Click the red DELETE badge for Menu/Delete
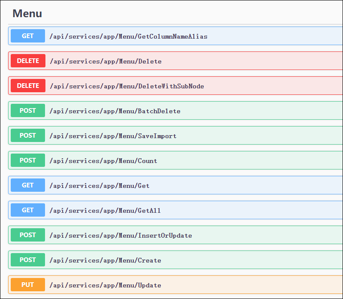Image resolution: width=343 pixels, height=299 pixels. [x=28, y=60]
